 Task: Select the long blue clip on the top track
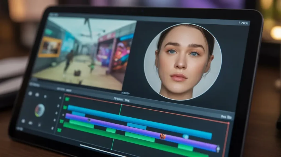click(x=140, y=122)
